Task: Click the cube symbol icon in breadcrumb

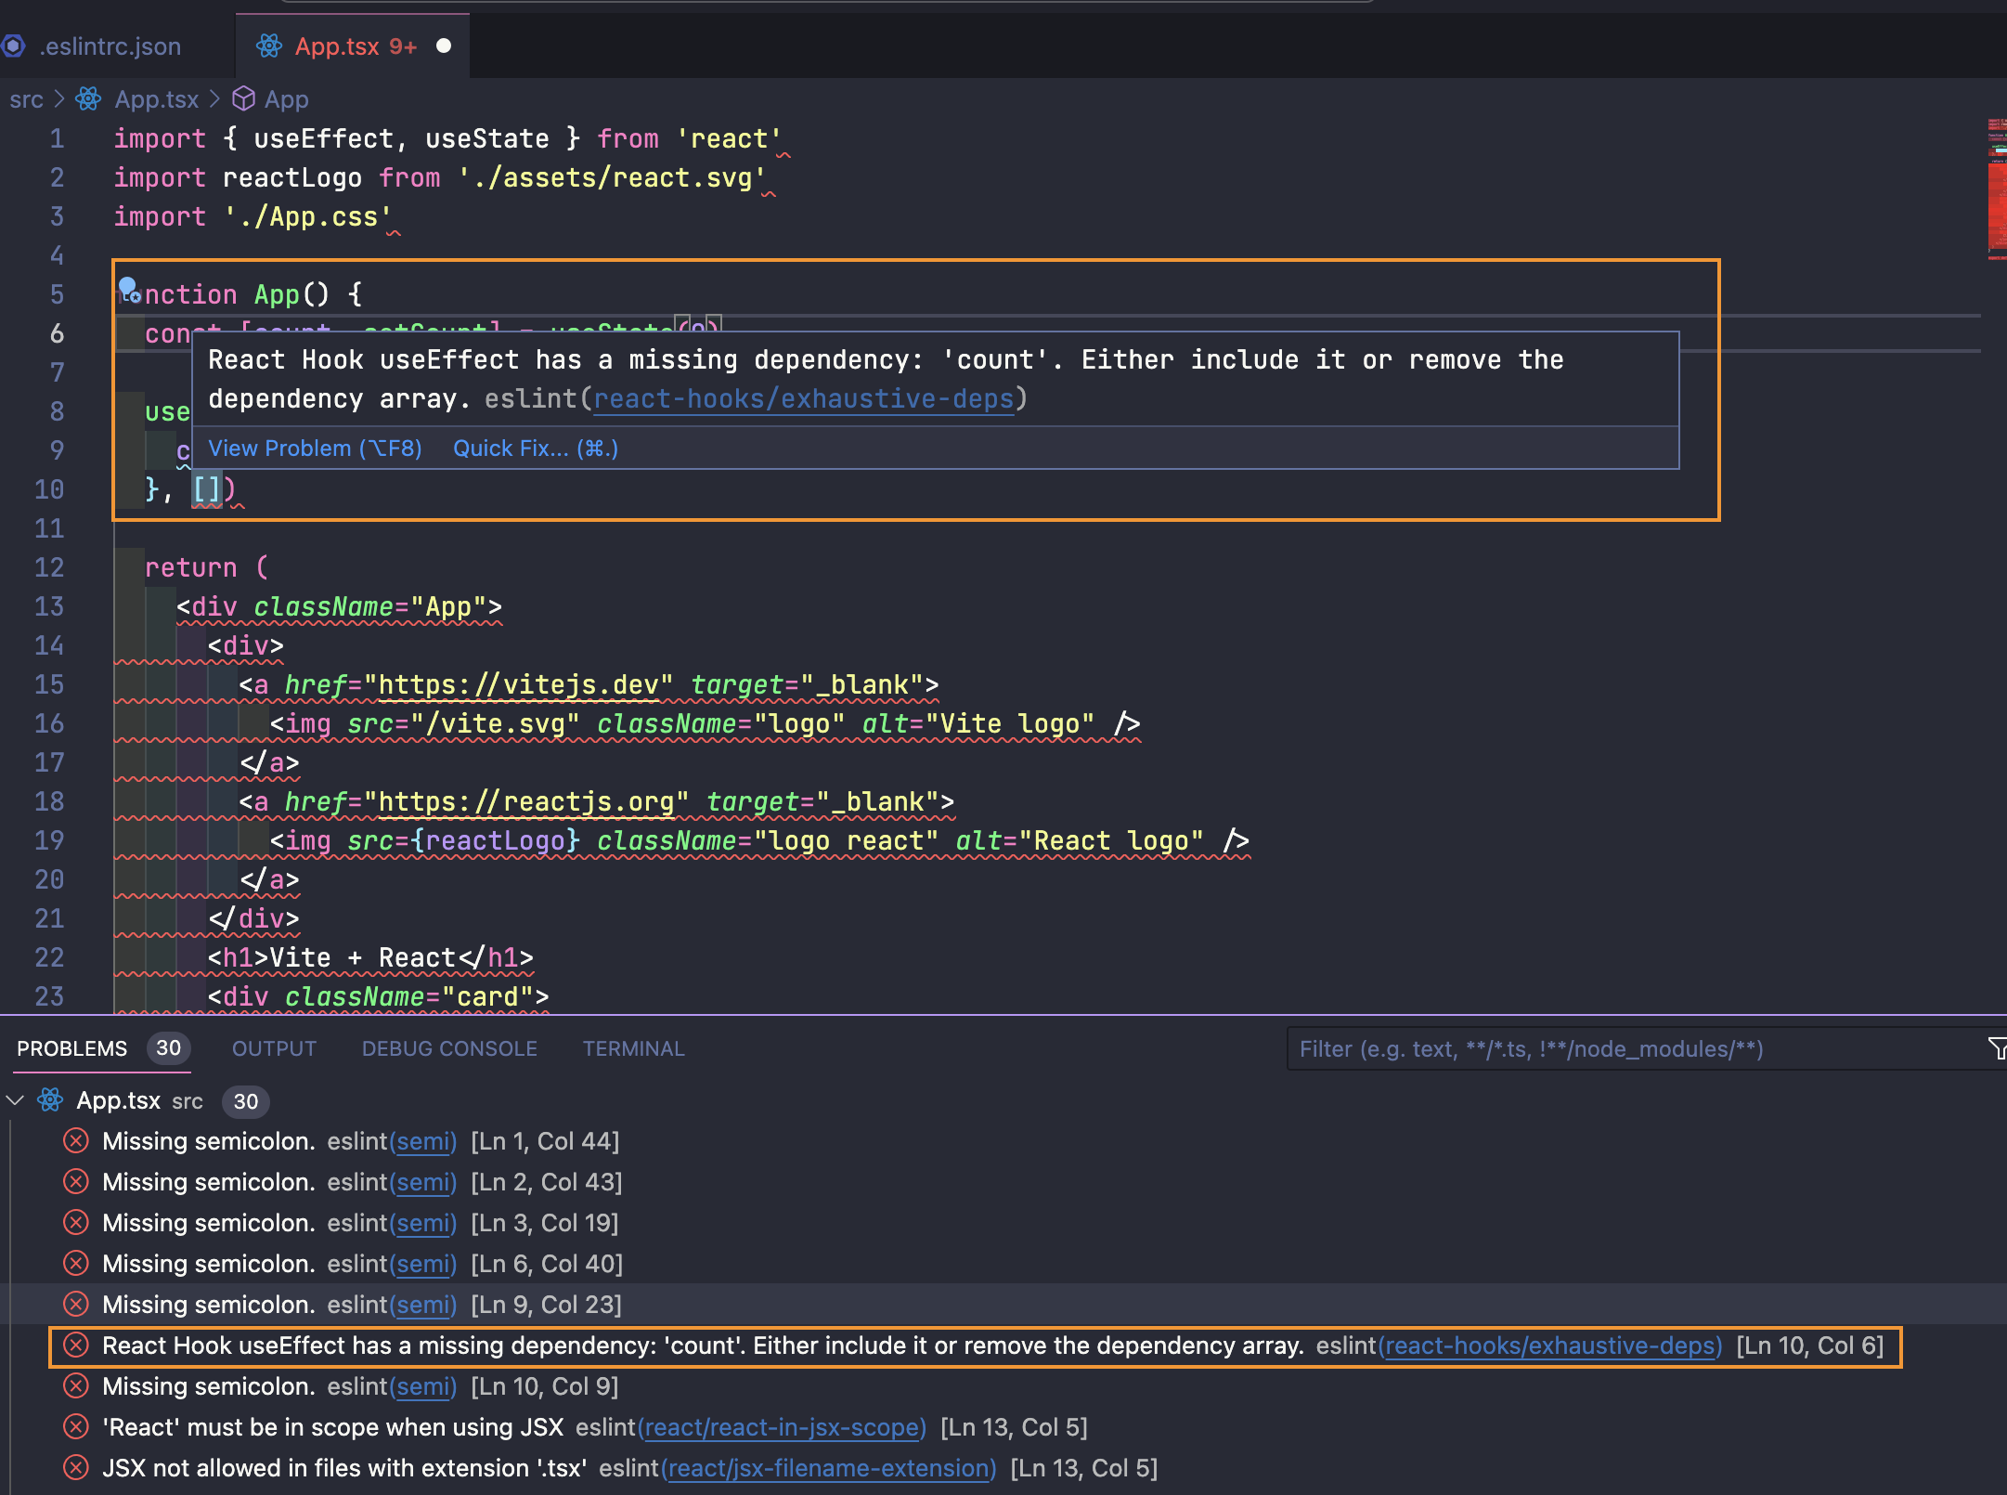Action: [x=243, y=98]
